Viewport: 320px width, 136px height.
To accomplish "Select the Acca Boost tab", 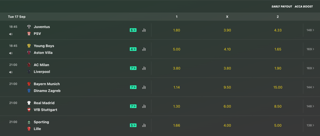I will point(304,6).
